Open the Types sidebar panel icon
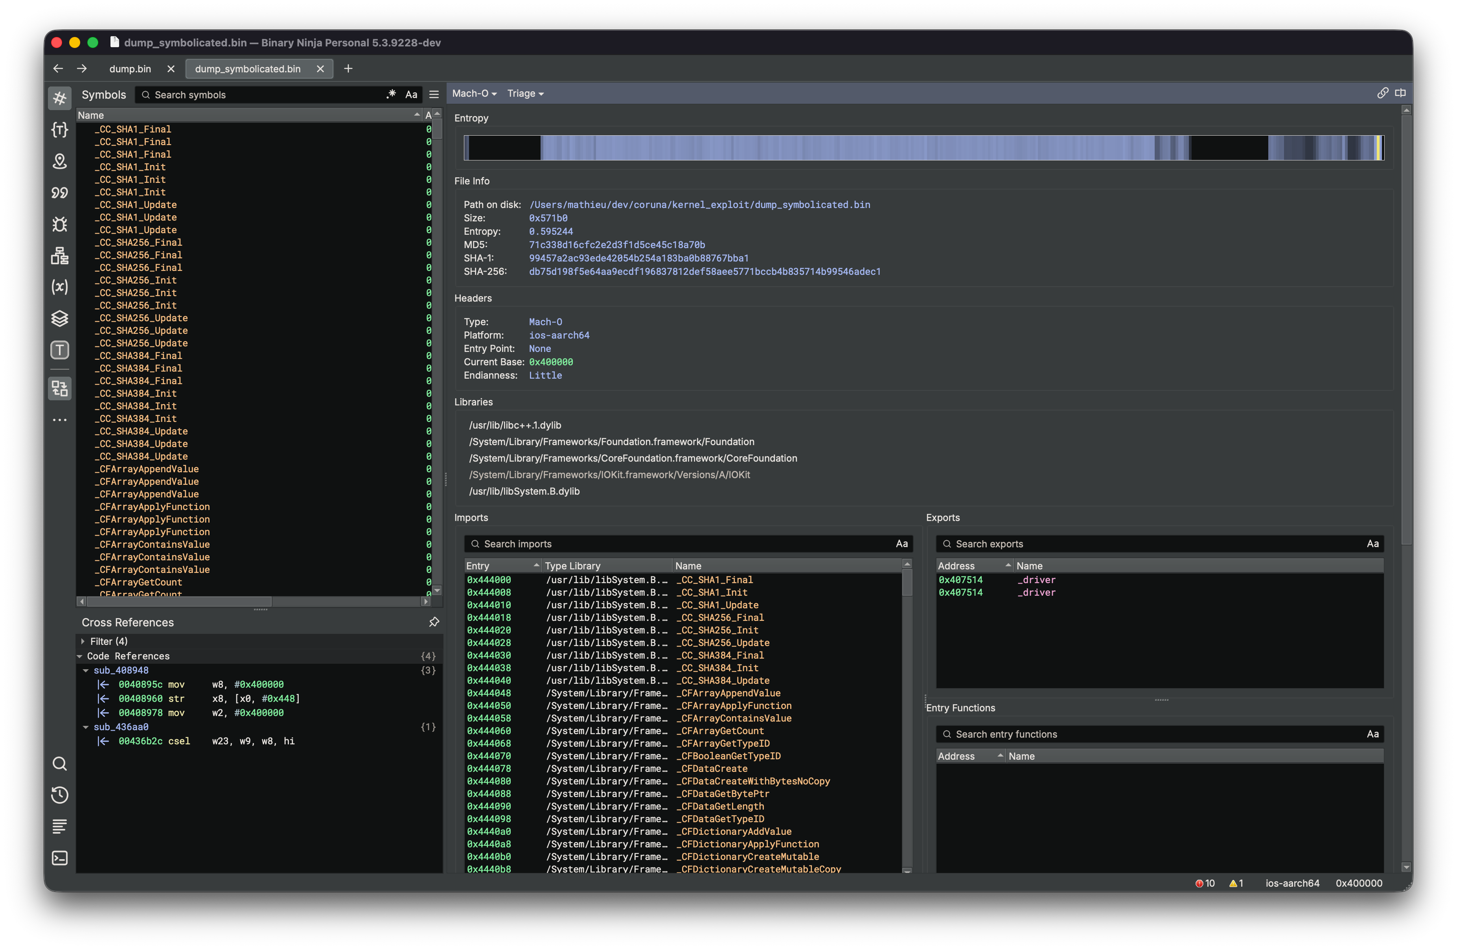This screenshot has width=1457, height=950. point(59,130)
